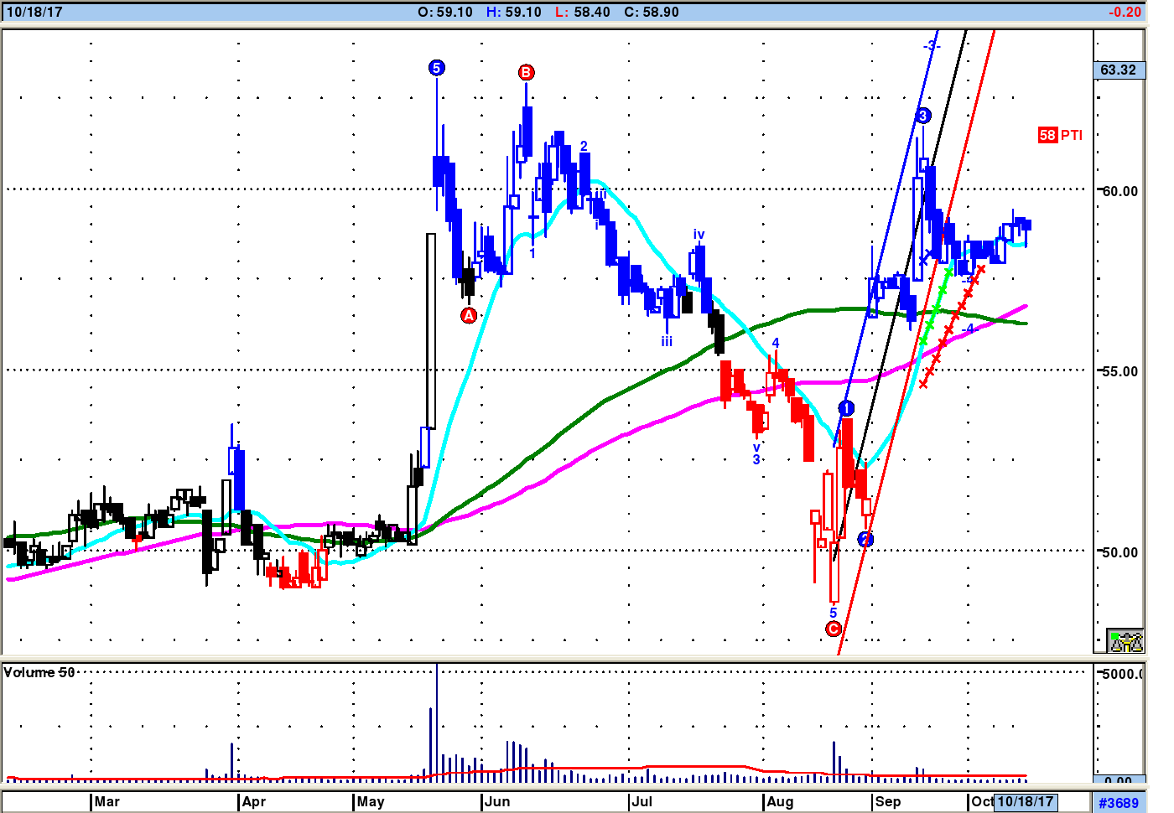Screen dimensions: 1174x813
Task: Select the blue circled wave 5 marker
Action: click(436, 68)
